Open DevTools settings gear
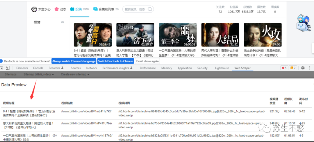The image size is (314, 142). click(303, 68)
